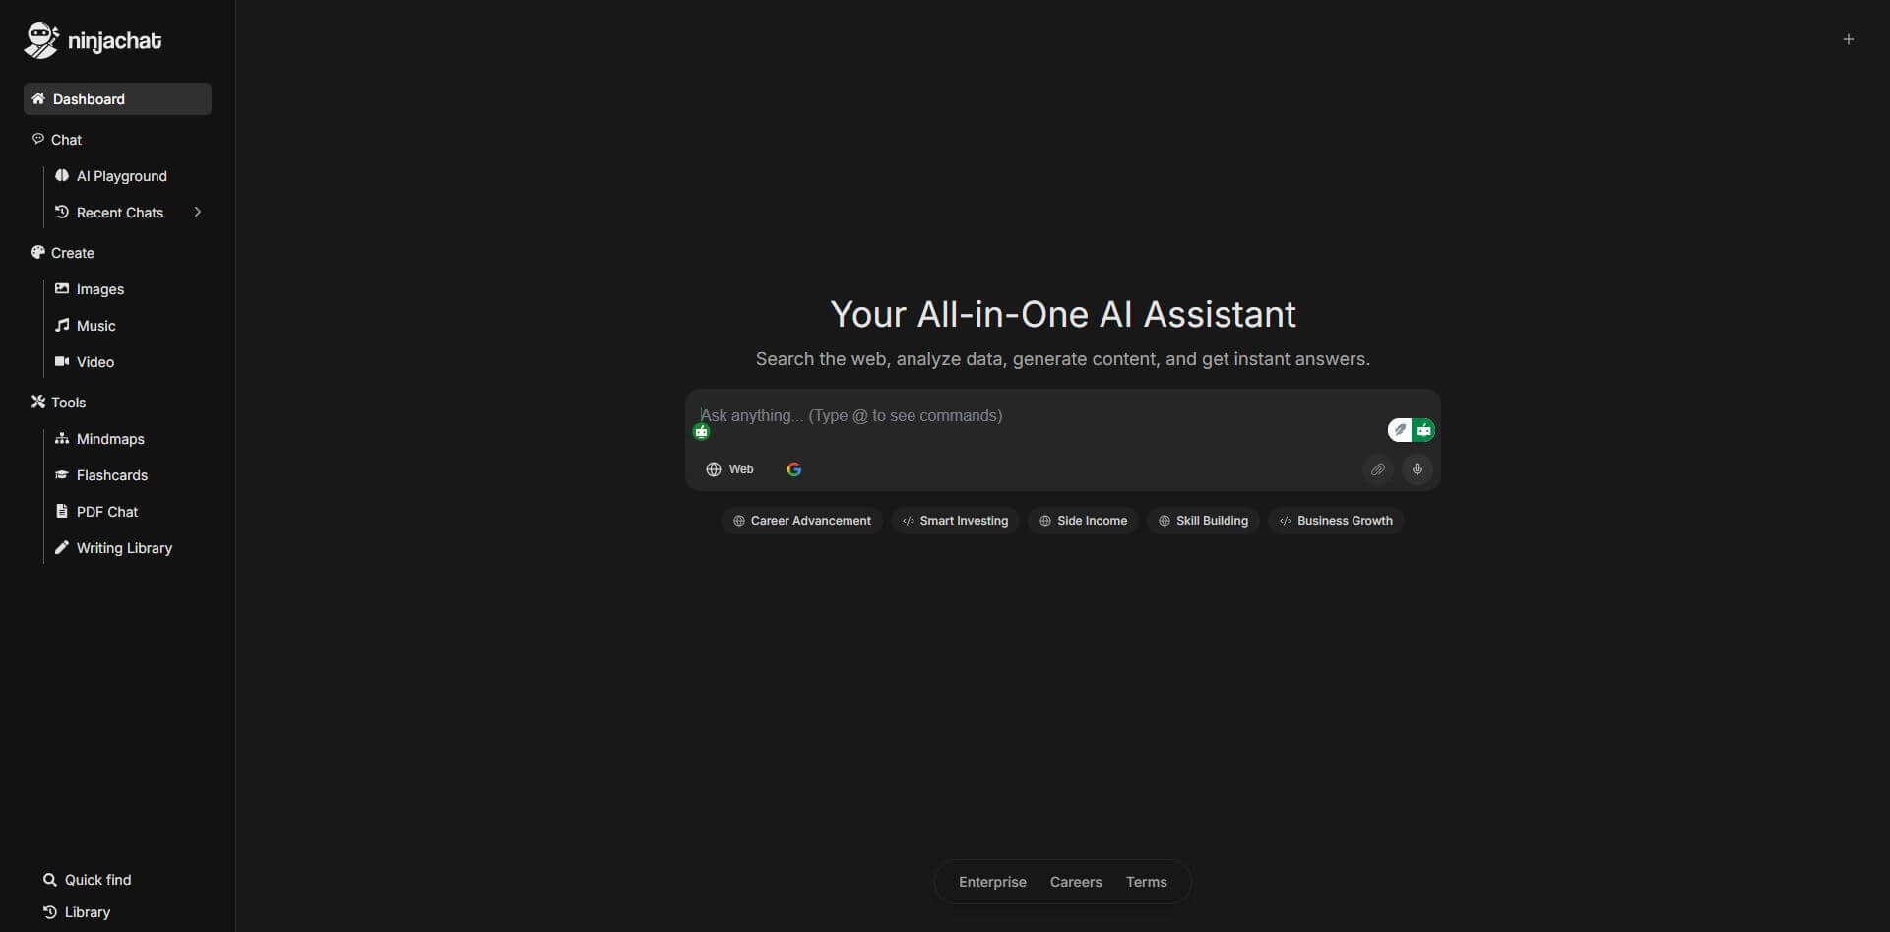
Task: Select the Google search engine icon
Action: [793, 469]
